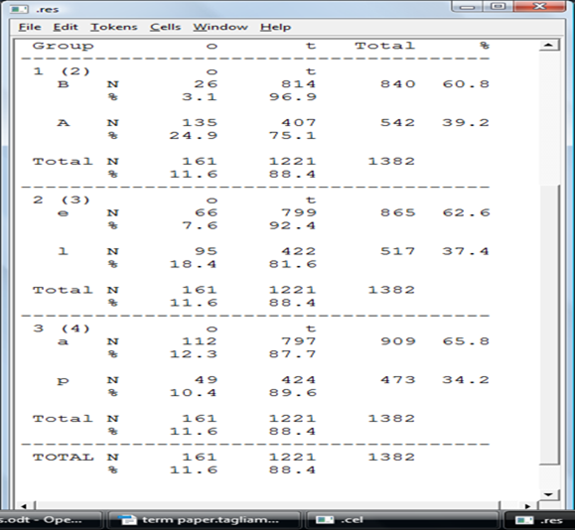Viewport: 575px width, 530px height.
Task: Open the File menu
Action: pyautogui.click(x=30, y=27)
